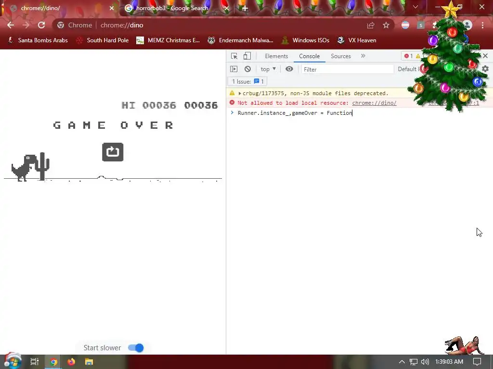The image size is (493, 369).
Task: Open the Windows ISOs bookmark
Action: click(x=305, y=40)
